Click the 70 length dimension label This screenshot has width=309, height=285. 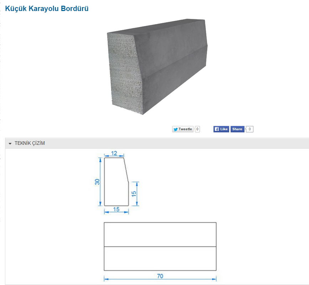pos(160,276)
